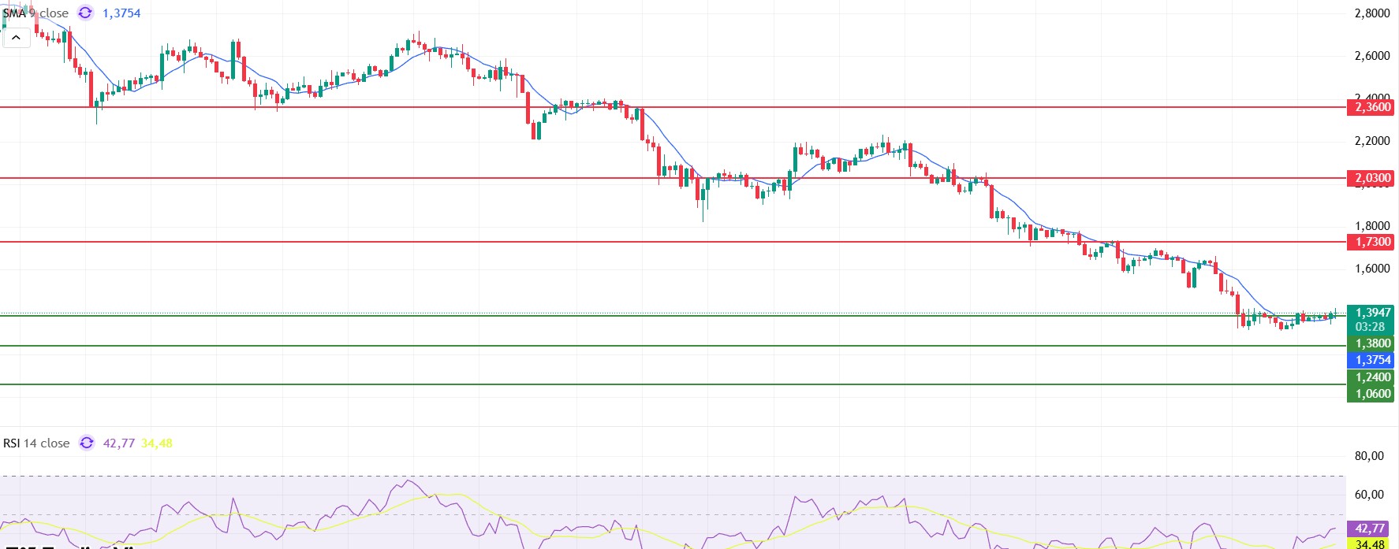Viewport: 1399px width, 549px height.
Task: Click the SMA indicator refresh icon
Action: pos(85,13)
